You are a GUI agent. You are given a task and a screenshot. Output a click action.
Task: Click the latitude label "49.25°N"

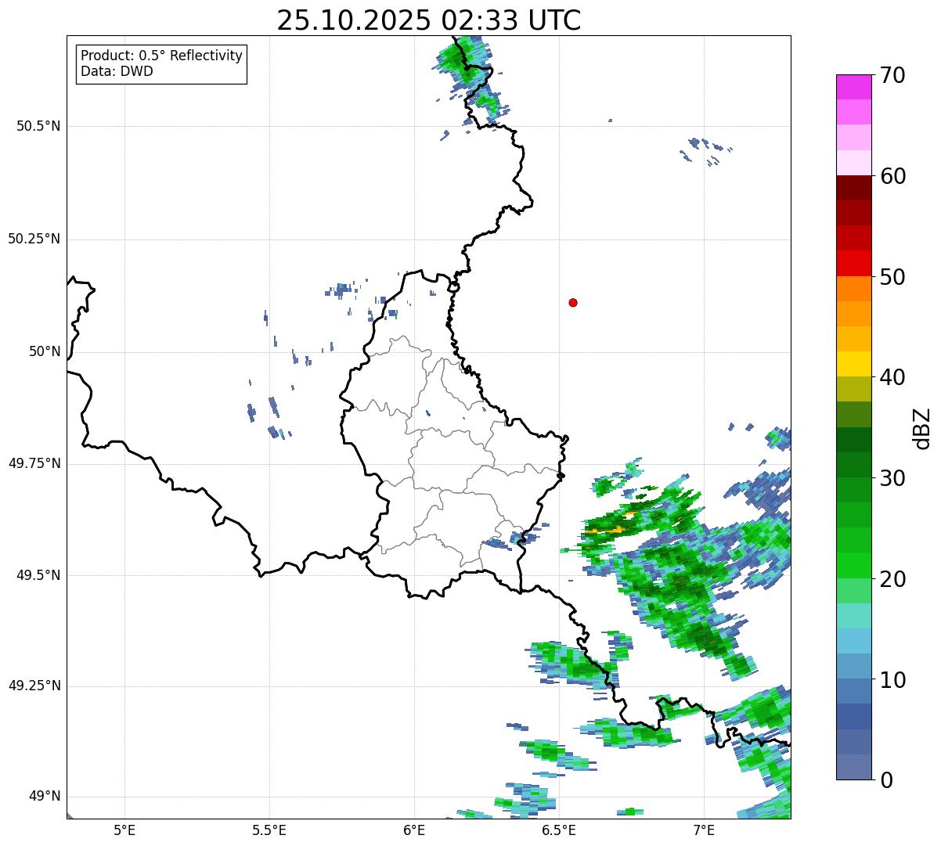coord(34,686)
